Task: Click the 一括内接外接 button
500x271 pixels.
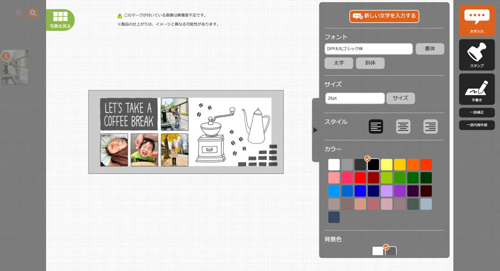Action: click(477, 125)
